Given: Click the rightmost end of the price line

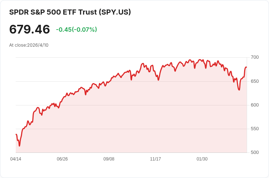Looking at the screenshot, I should tap(247, 67).
